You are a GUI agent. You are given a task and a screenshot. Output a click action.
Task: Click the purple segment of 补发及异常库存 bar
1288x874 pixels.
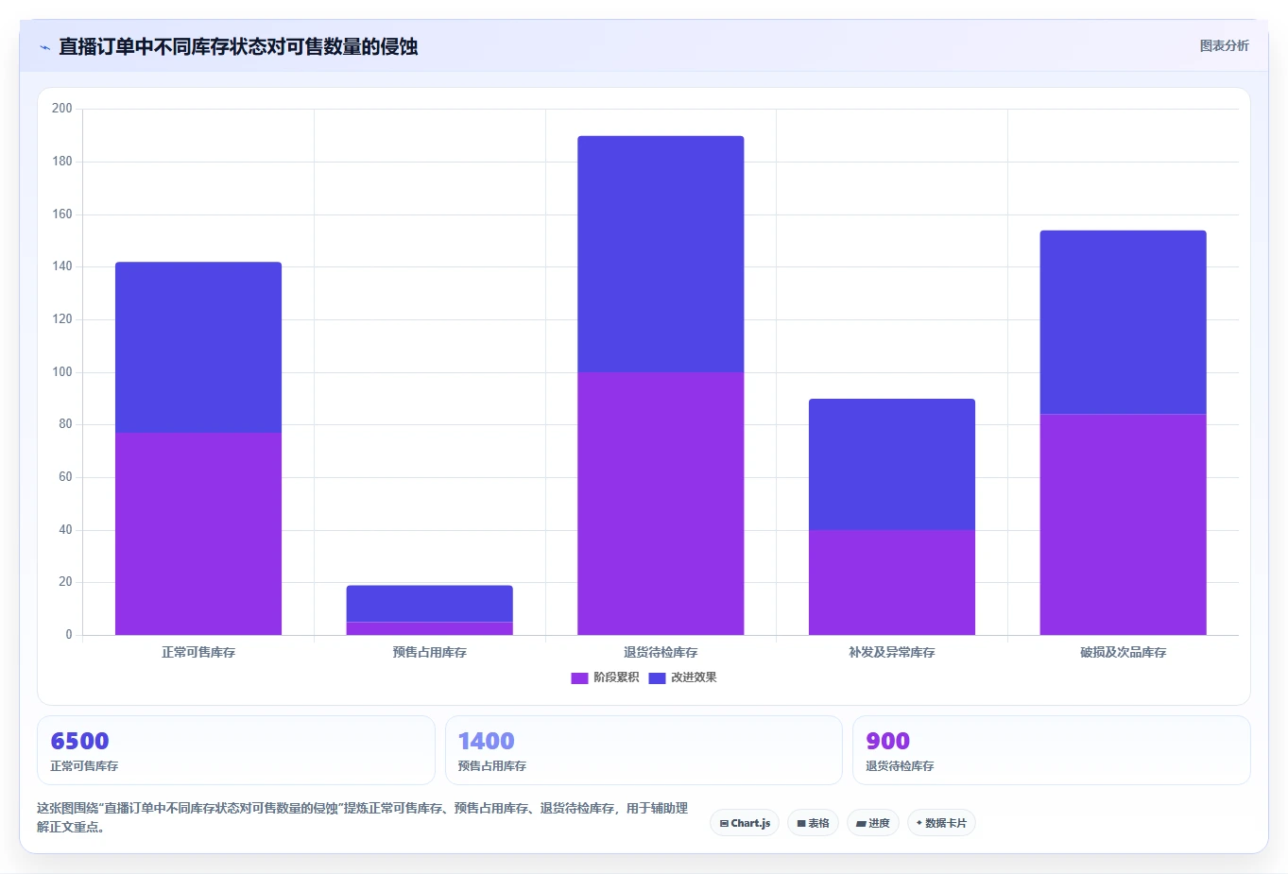892,582
